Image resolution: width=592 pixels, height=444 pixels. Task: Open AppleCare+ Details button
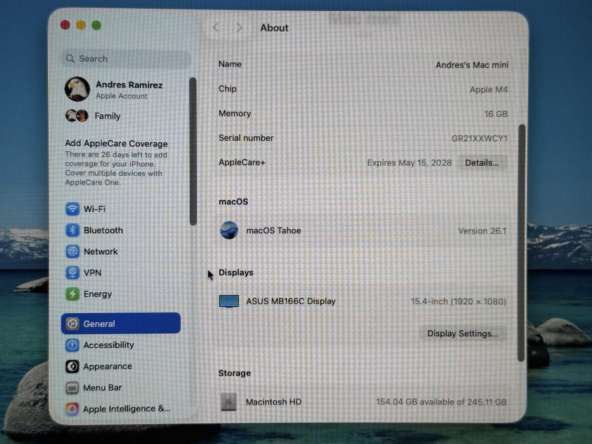(x=482, y=163)
